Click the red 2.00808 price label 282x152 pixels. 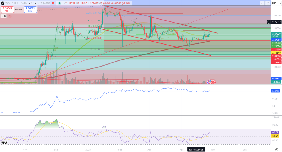(x=276, y=56)
